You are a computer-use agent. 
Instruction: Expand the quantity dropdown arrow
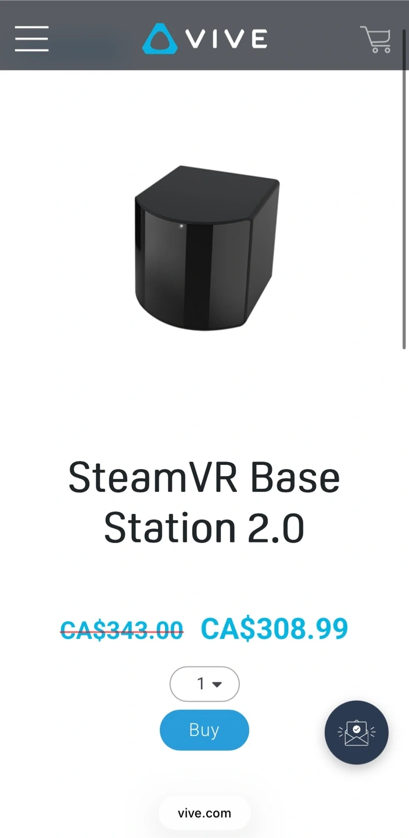tap(217, 684)
